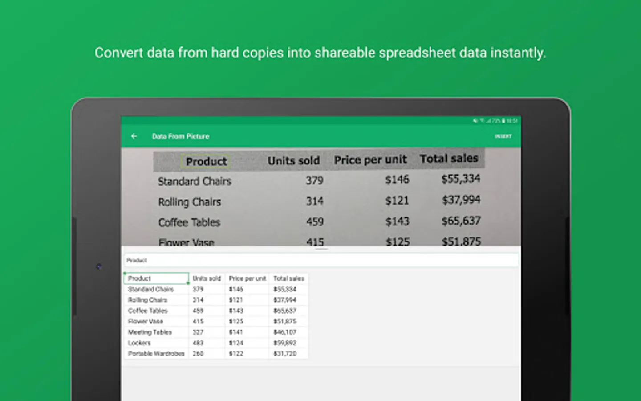Viewport: 641px width, 401px height.
Task: Select the Units sold cell in the preview grid
Action: point(207,278)
